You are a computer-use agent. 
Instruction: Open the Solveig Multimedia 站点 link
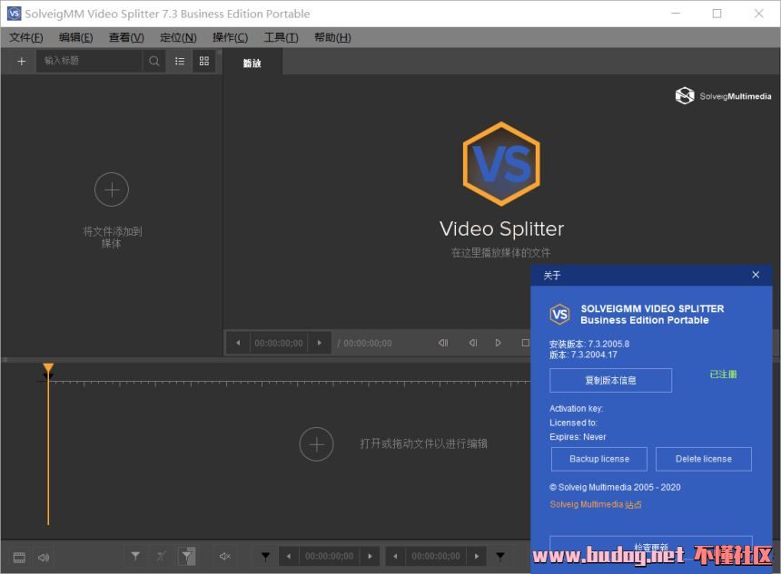[596, 504]
